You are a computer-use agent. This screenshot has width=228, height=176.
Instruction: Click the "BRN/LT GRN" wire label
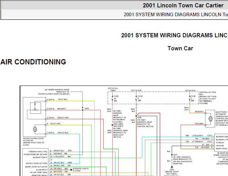(x=59, y=165)
